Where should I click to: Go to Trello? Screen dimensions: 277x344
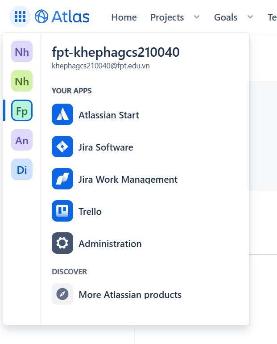click(90, 212)
